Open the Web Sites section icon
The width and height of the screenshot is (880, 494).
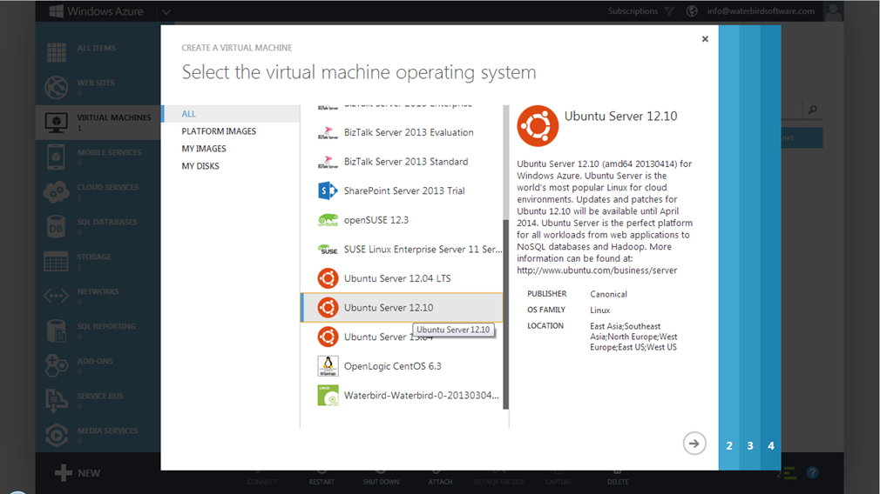(56, 87)
